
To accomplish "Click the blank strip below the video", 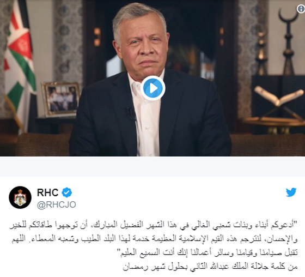I will point(152,166).
